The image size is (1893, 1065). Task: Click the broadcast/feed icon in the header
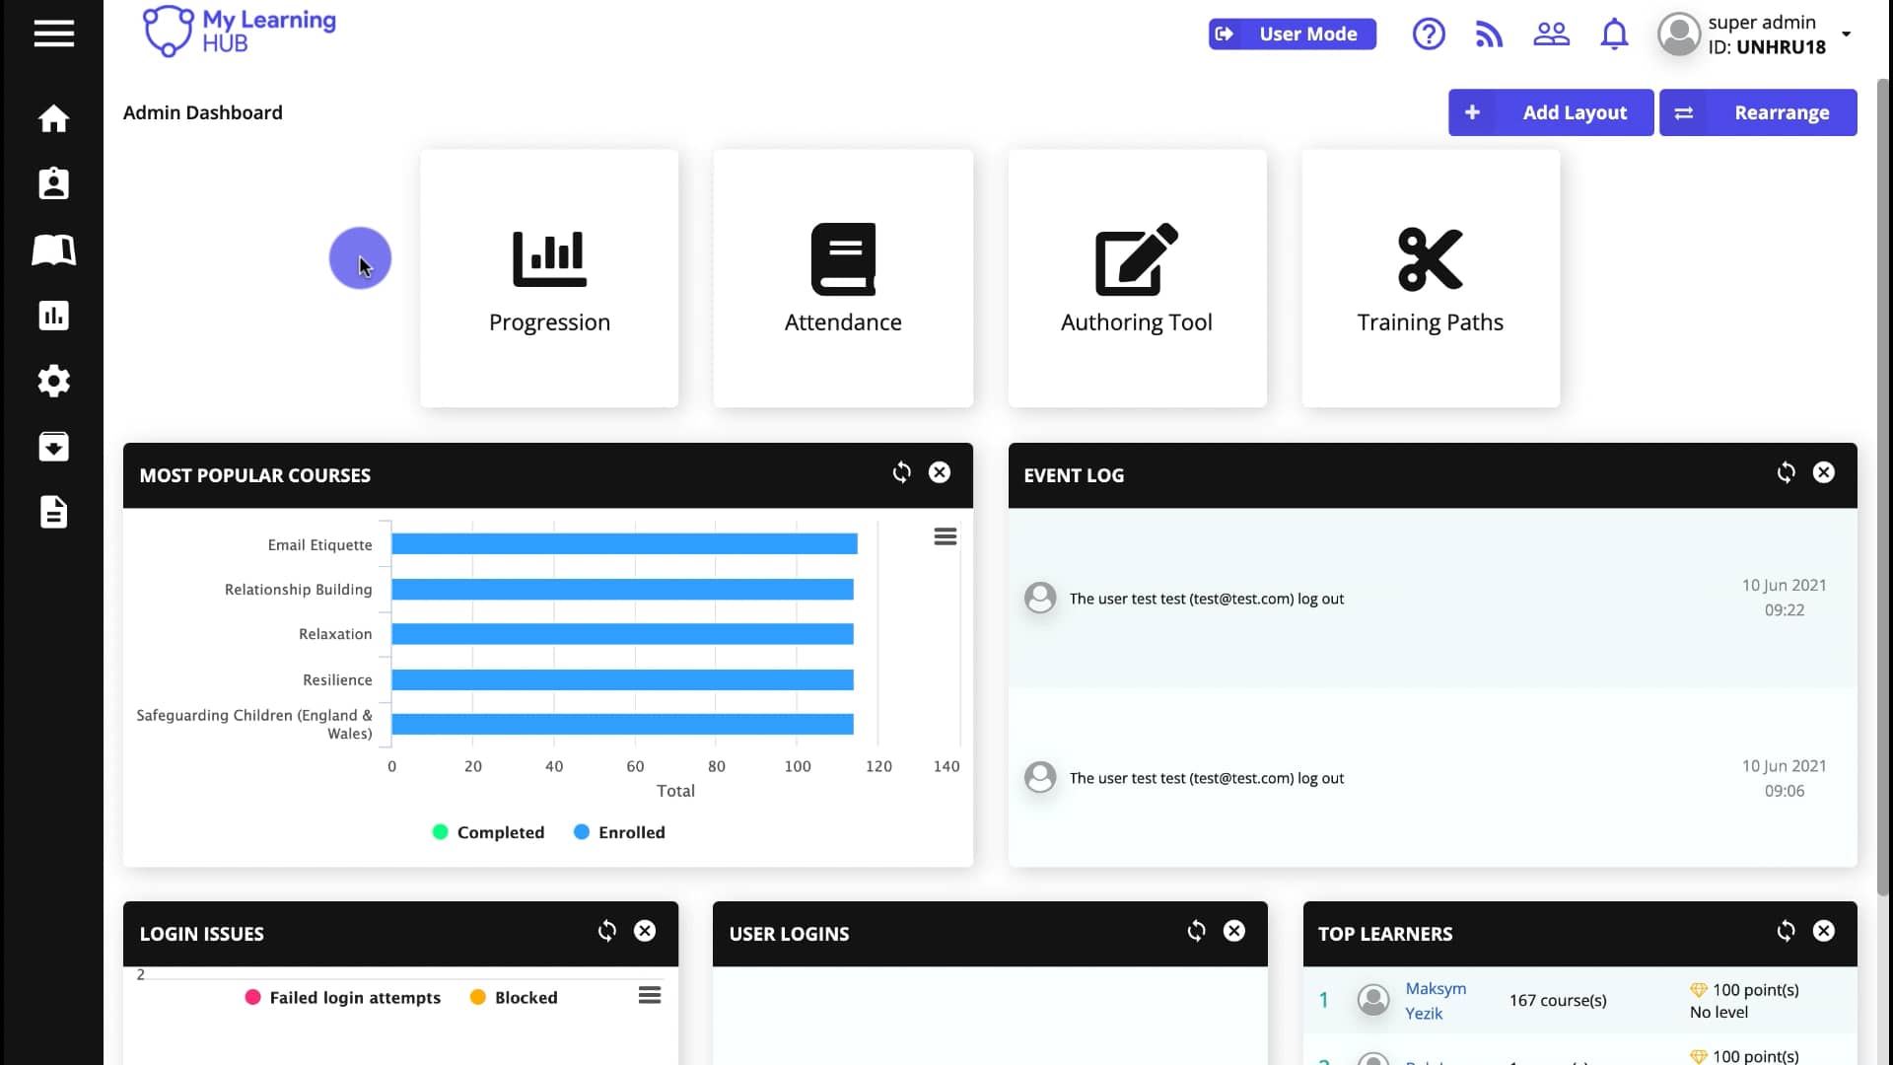point(1489,34)
